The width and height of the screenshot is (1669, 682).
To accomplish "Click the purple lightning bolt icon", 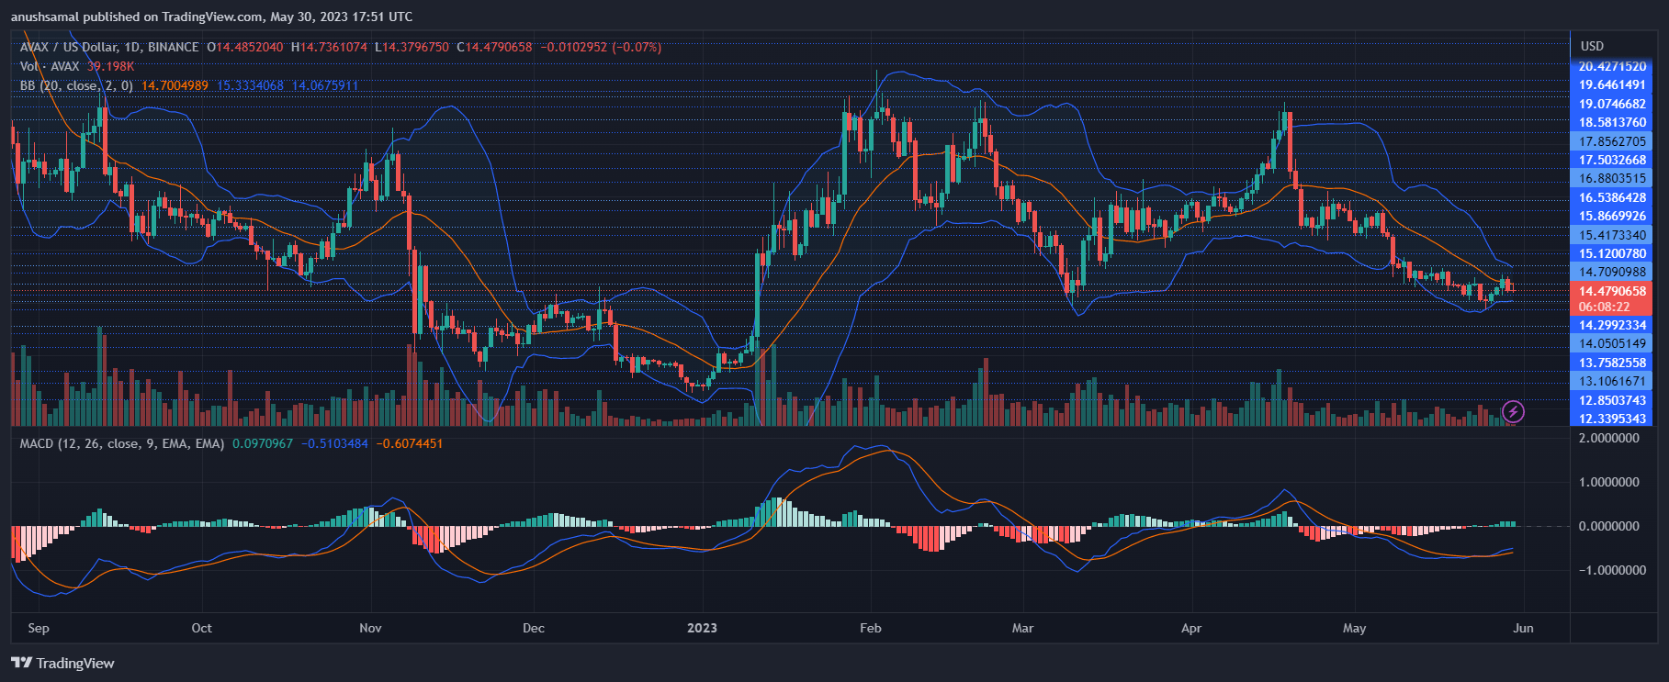I will coord(1513,411).
